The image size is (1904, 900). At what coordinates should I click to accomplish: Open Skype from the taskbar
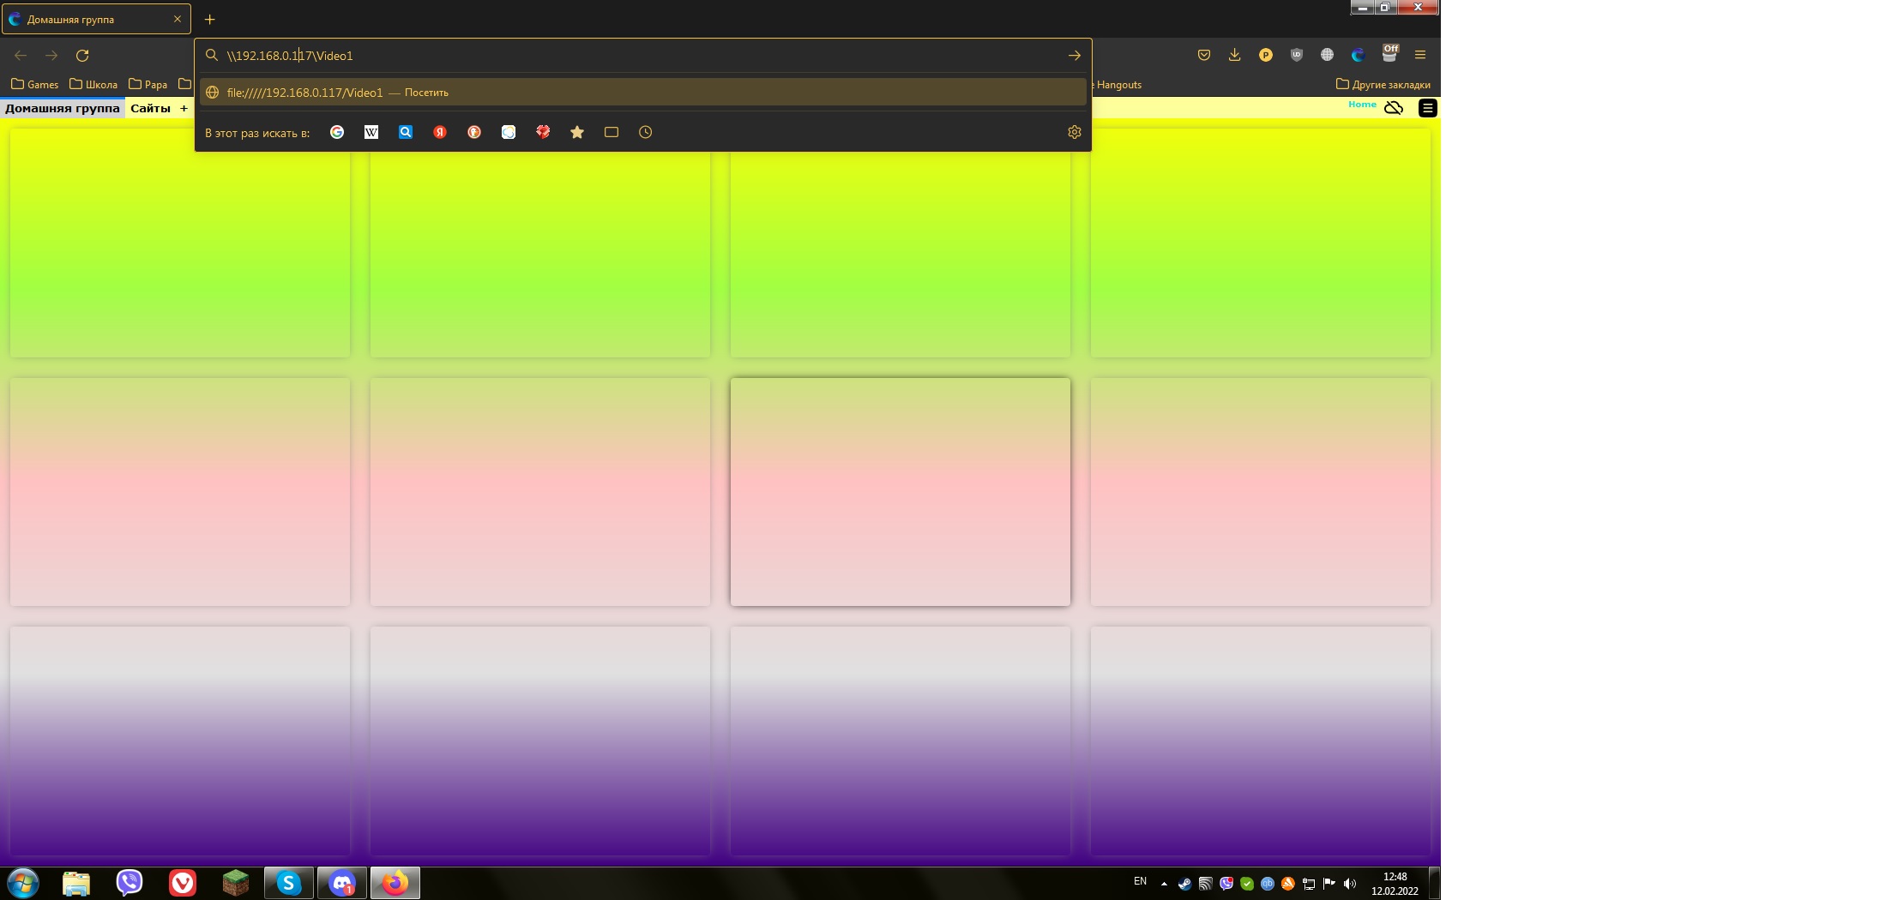[289, 883]
